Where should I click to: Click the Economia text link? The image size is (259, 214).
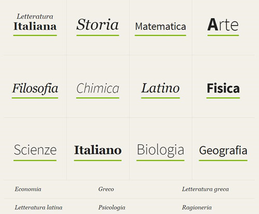click(28, 189)
